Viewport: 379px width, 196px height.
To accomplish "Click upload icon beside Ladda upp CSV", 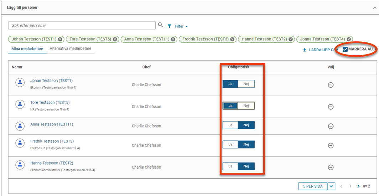I will 305,50.
